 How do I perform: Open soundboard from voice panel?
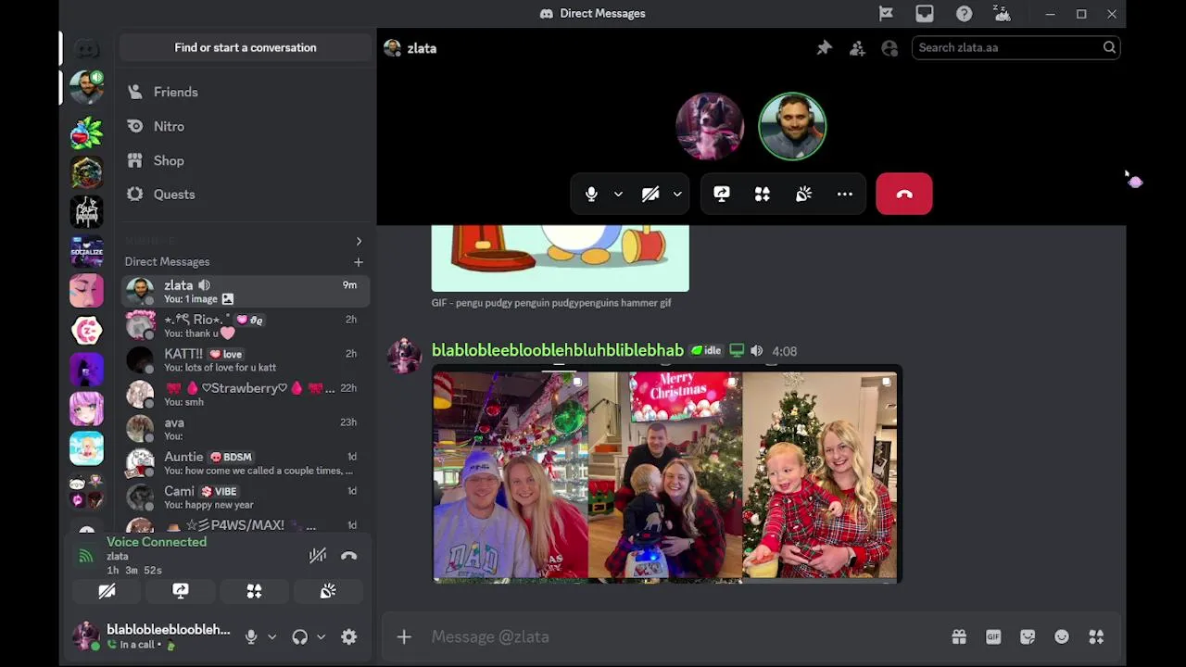pos(328,591)
